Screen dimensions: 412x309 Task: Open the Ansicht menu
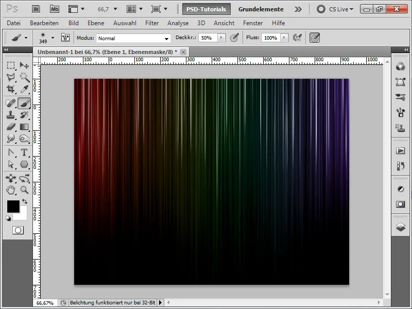click(224, 23)
